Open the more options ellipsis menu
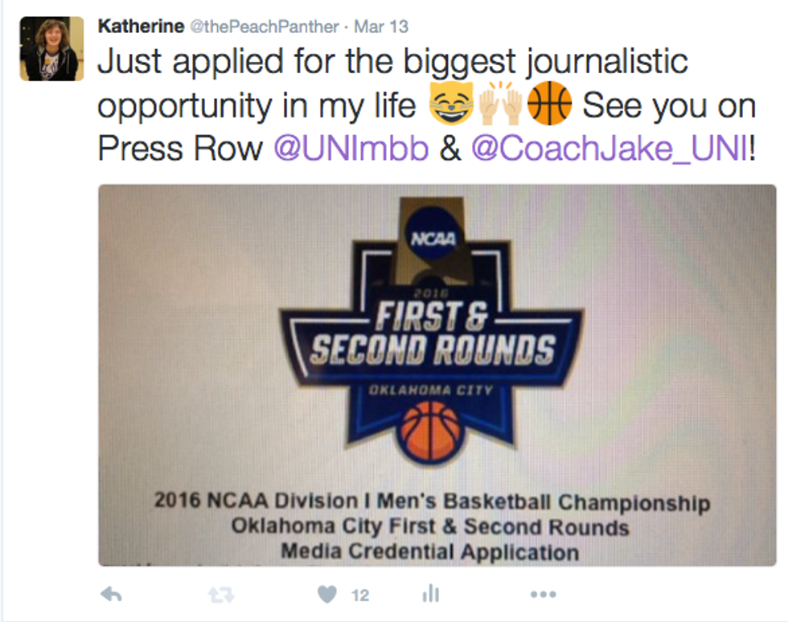This screenshot has height=622, width=788. click(x=544, y=595)
